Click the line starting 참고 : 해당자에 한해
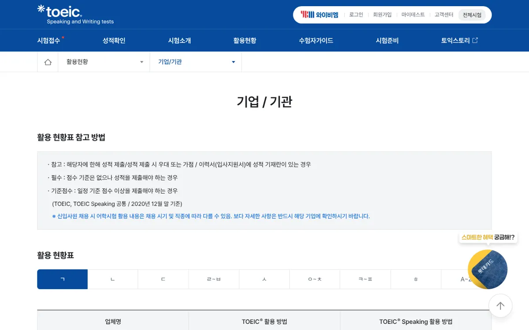Image resolution: width=529 pixels, height=330 pixels. tap(179, 165)
